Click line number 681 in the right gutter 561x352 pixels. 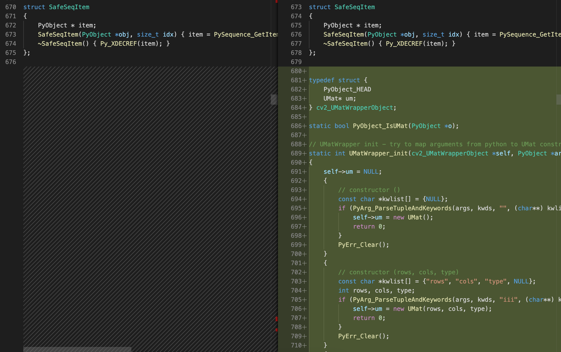pos(296,80)
